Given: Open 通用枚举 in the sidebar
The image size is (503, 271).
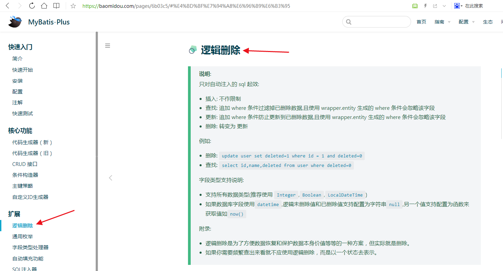Looking at the screenshot, I should point(22,237).
